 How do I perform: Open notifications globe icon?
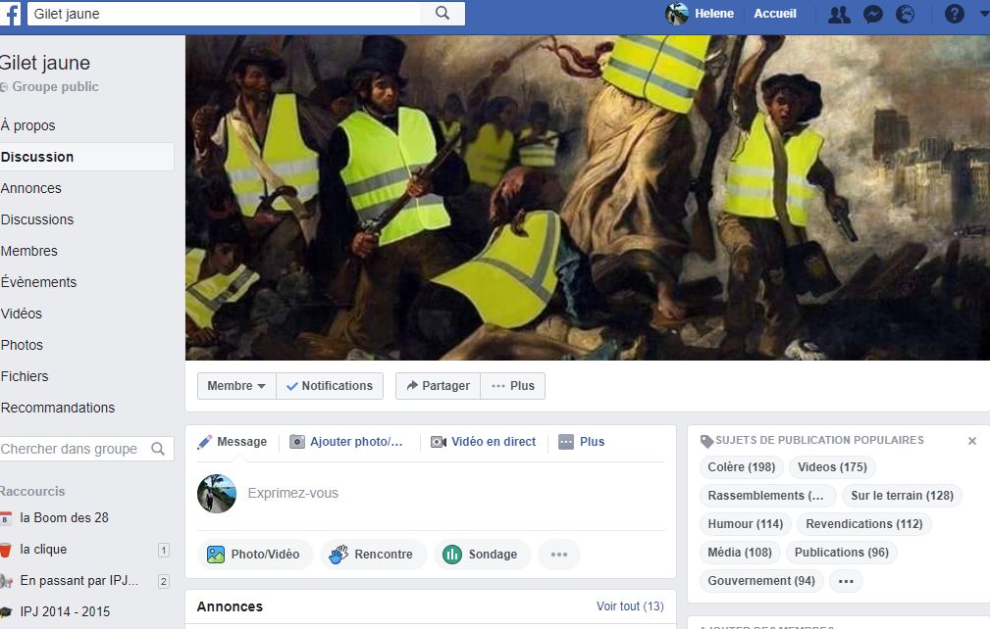[x=905, y=15]
